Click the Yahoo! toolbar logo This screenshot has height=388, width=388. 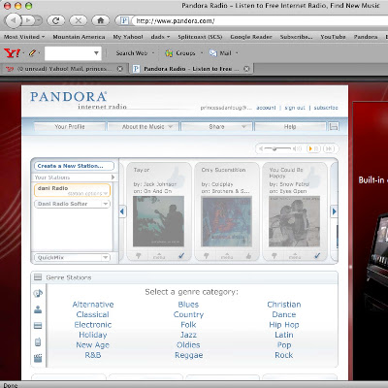[12, 53]
